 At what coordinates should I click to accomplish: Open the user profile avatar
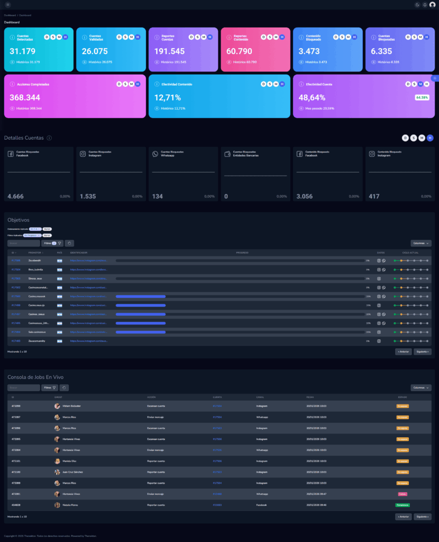coord(433,5)
